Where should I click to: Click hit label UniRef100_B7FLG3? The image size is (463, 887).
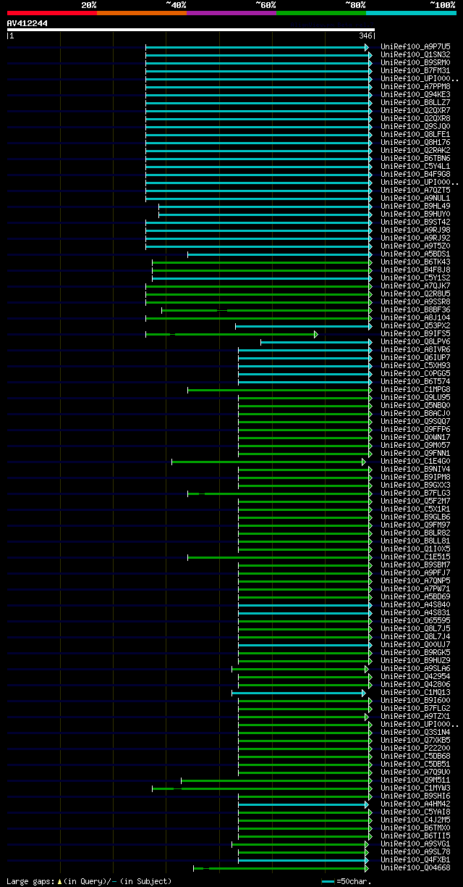pos(415,493)
